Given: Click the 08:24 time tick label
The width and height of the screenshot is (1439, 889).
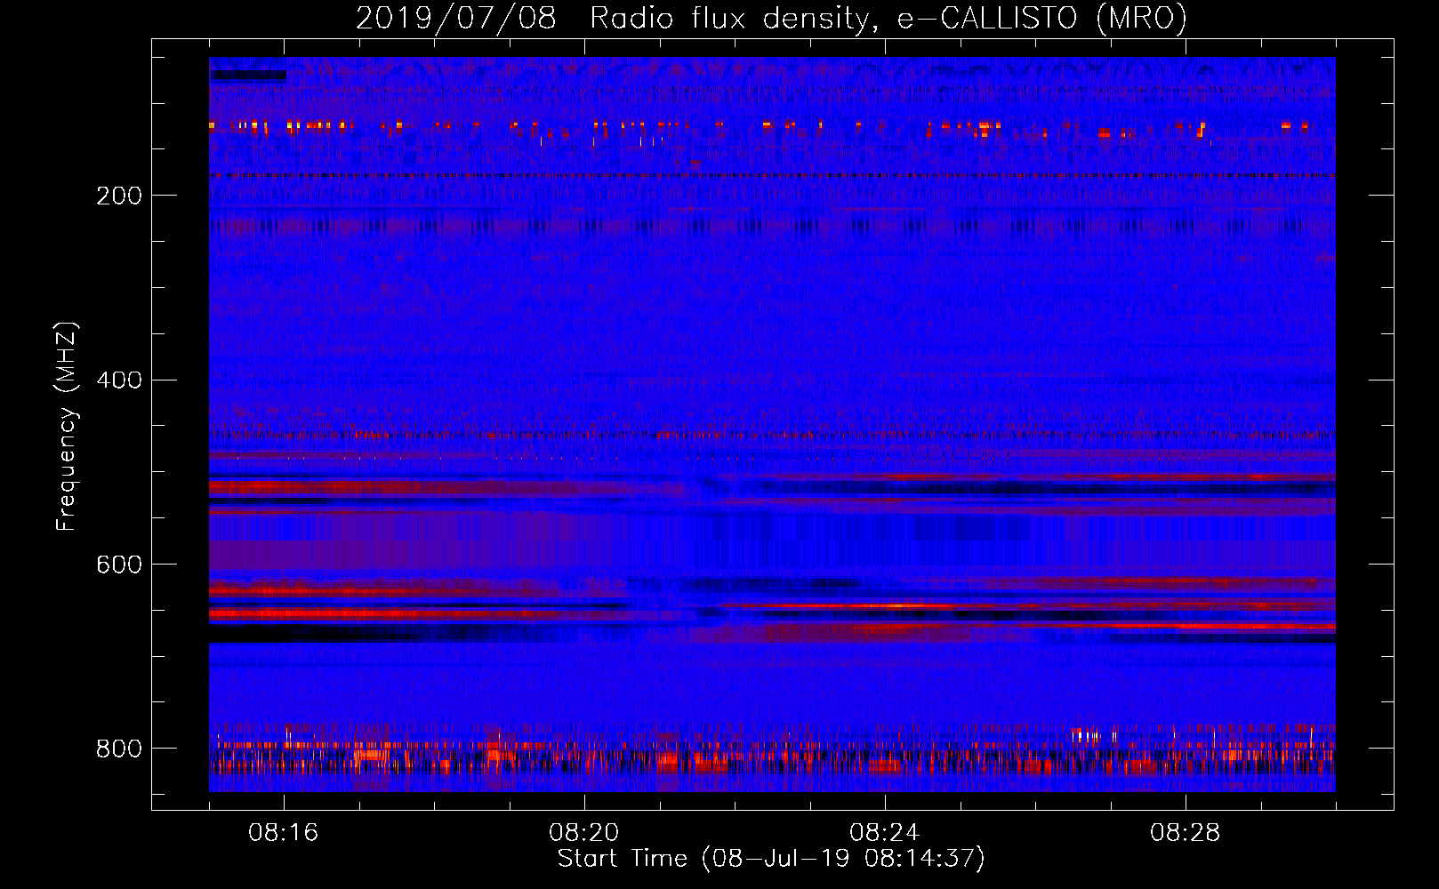Looking at the screenshot, I should point(885,833).
